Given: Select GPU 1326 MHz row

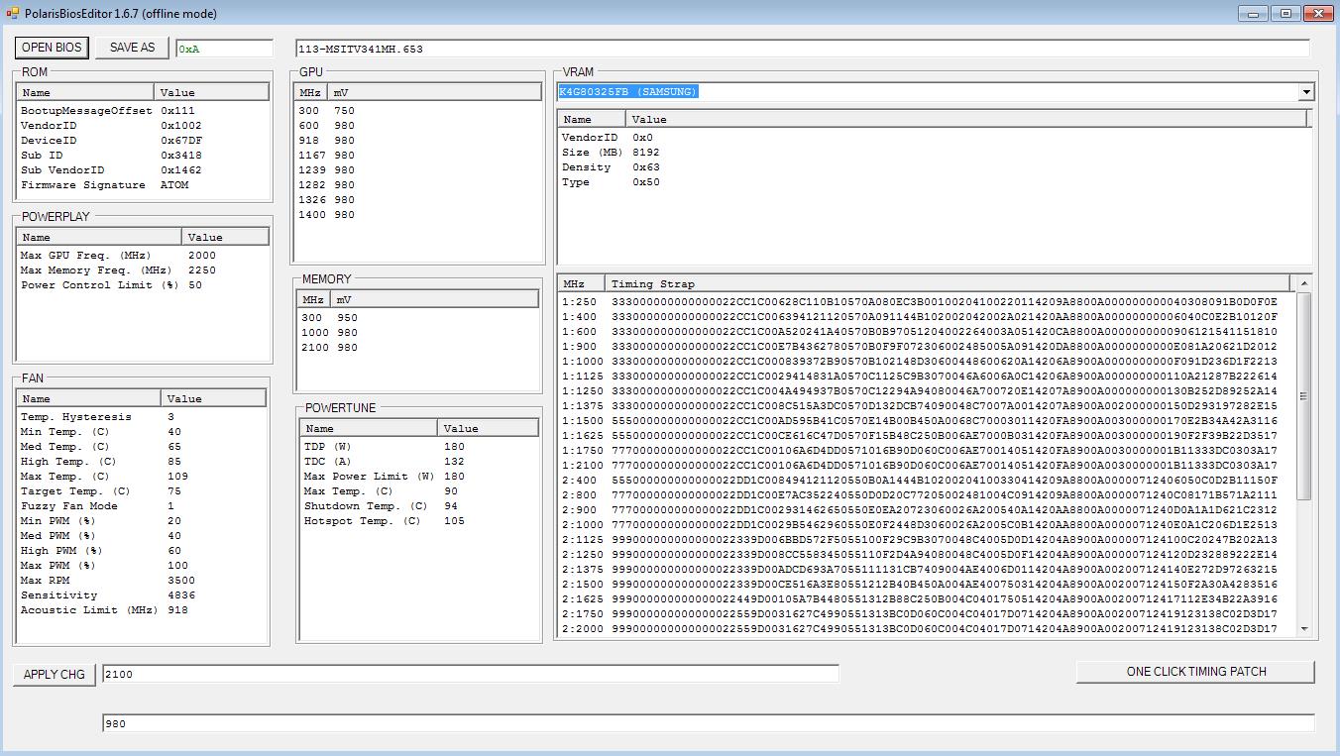Looking at the screenshot, I should (x=418, y=200).
